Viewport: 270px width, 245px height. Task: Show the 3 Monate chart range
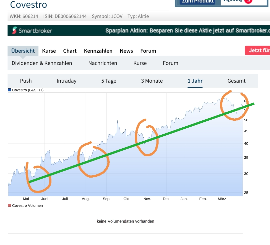point(152,81)
